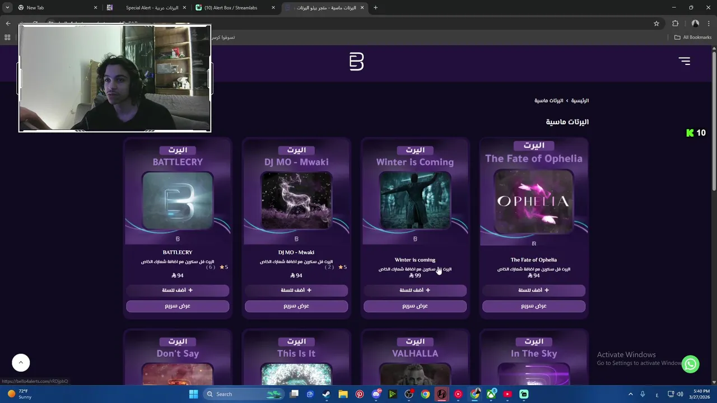717x403 pixels.
Task: Switch to the Special Alert tab
Action: point(146,8)
